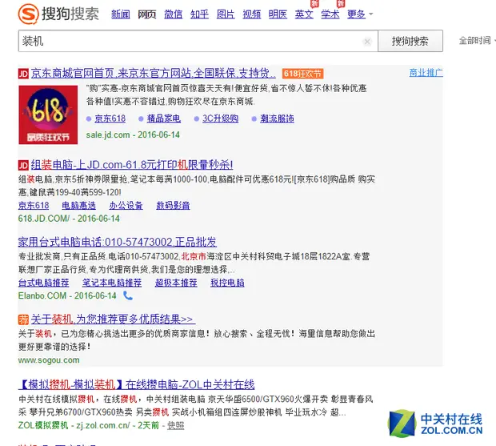This screenshot has width=496, height=446.
Task: Open the 快照 cached page link
Action: click(x=175, y=426)
